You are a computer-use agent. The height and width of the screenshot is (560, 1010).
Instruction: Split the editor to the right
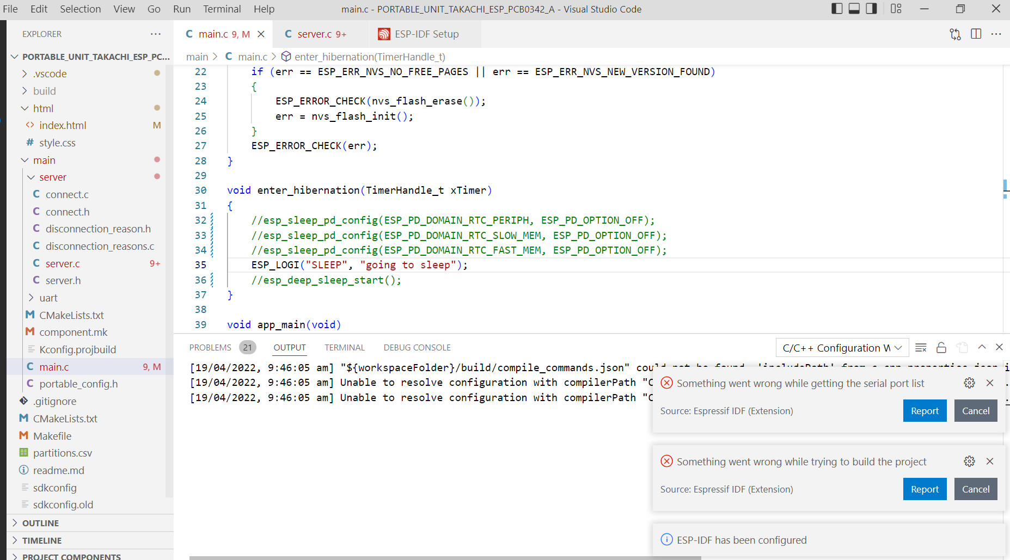point(976,34)
